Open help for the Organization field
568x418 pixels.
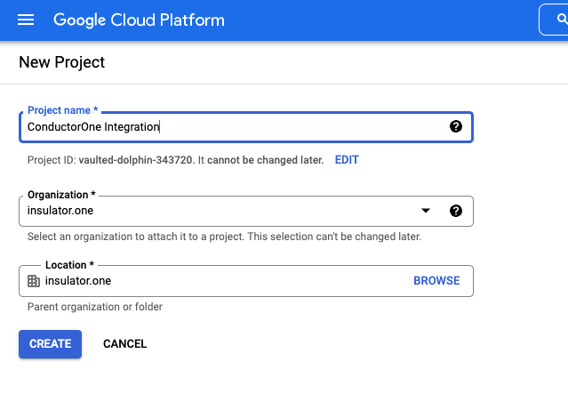pos(456,211)
